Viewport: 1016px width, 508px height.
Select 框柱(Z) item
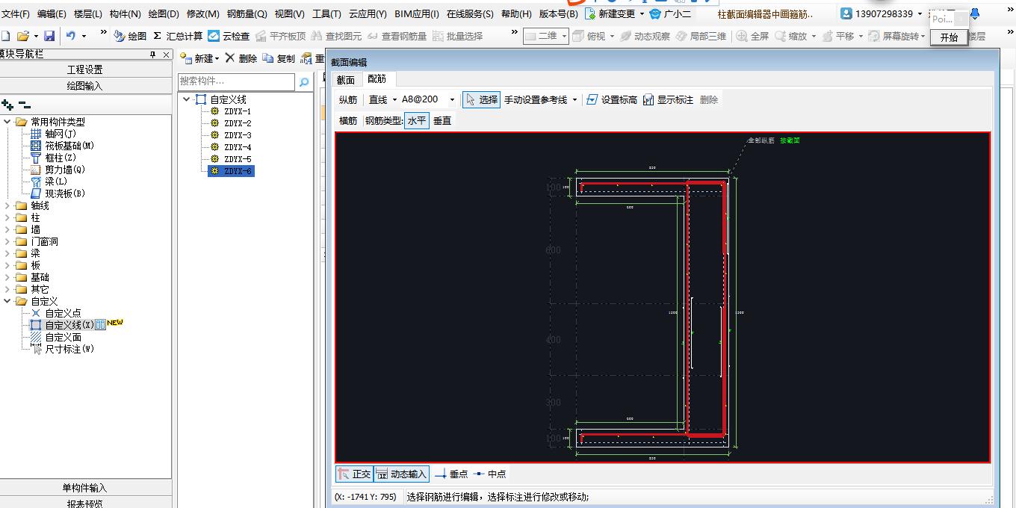tap(53, 158)
